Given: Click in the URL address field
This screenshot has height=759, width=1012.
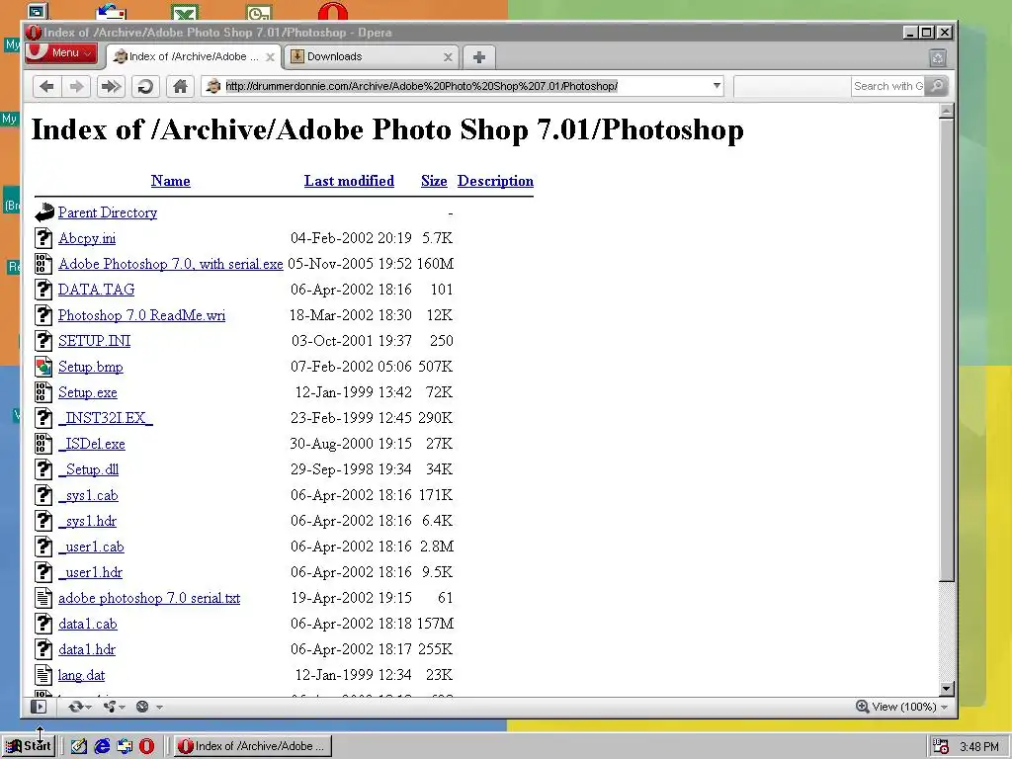Looking at the screenshot, I should click(x=464, y=86).
